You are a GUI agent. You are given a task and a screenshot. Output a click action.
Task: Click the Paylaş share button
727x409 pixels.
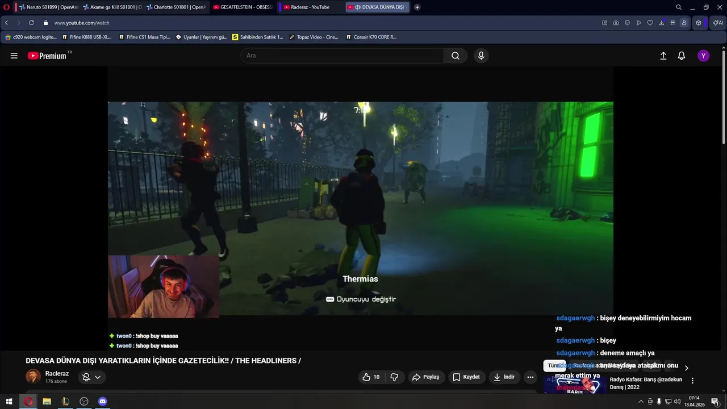[x=426, y=377]
